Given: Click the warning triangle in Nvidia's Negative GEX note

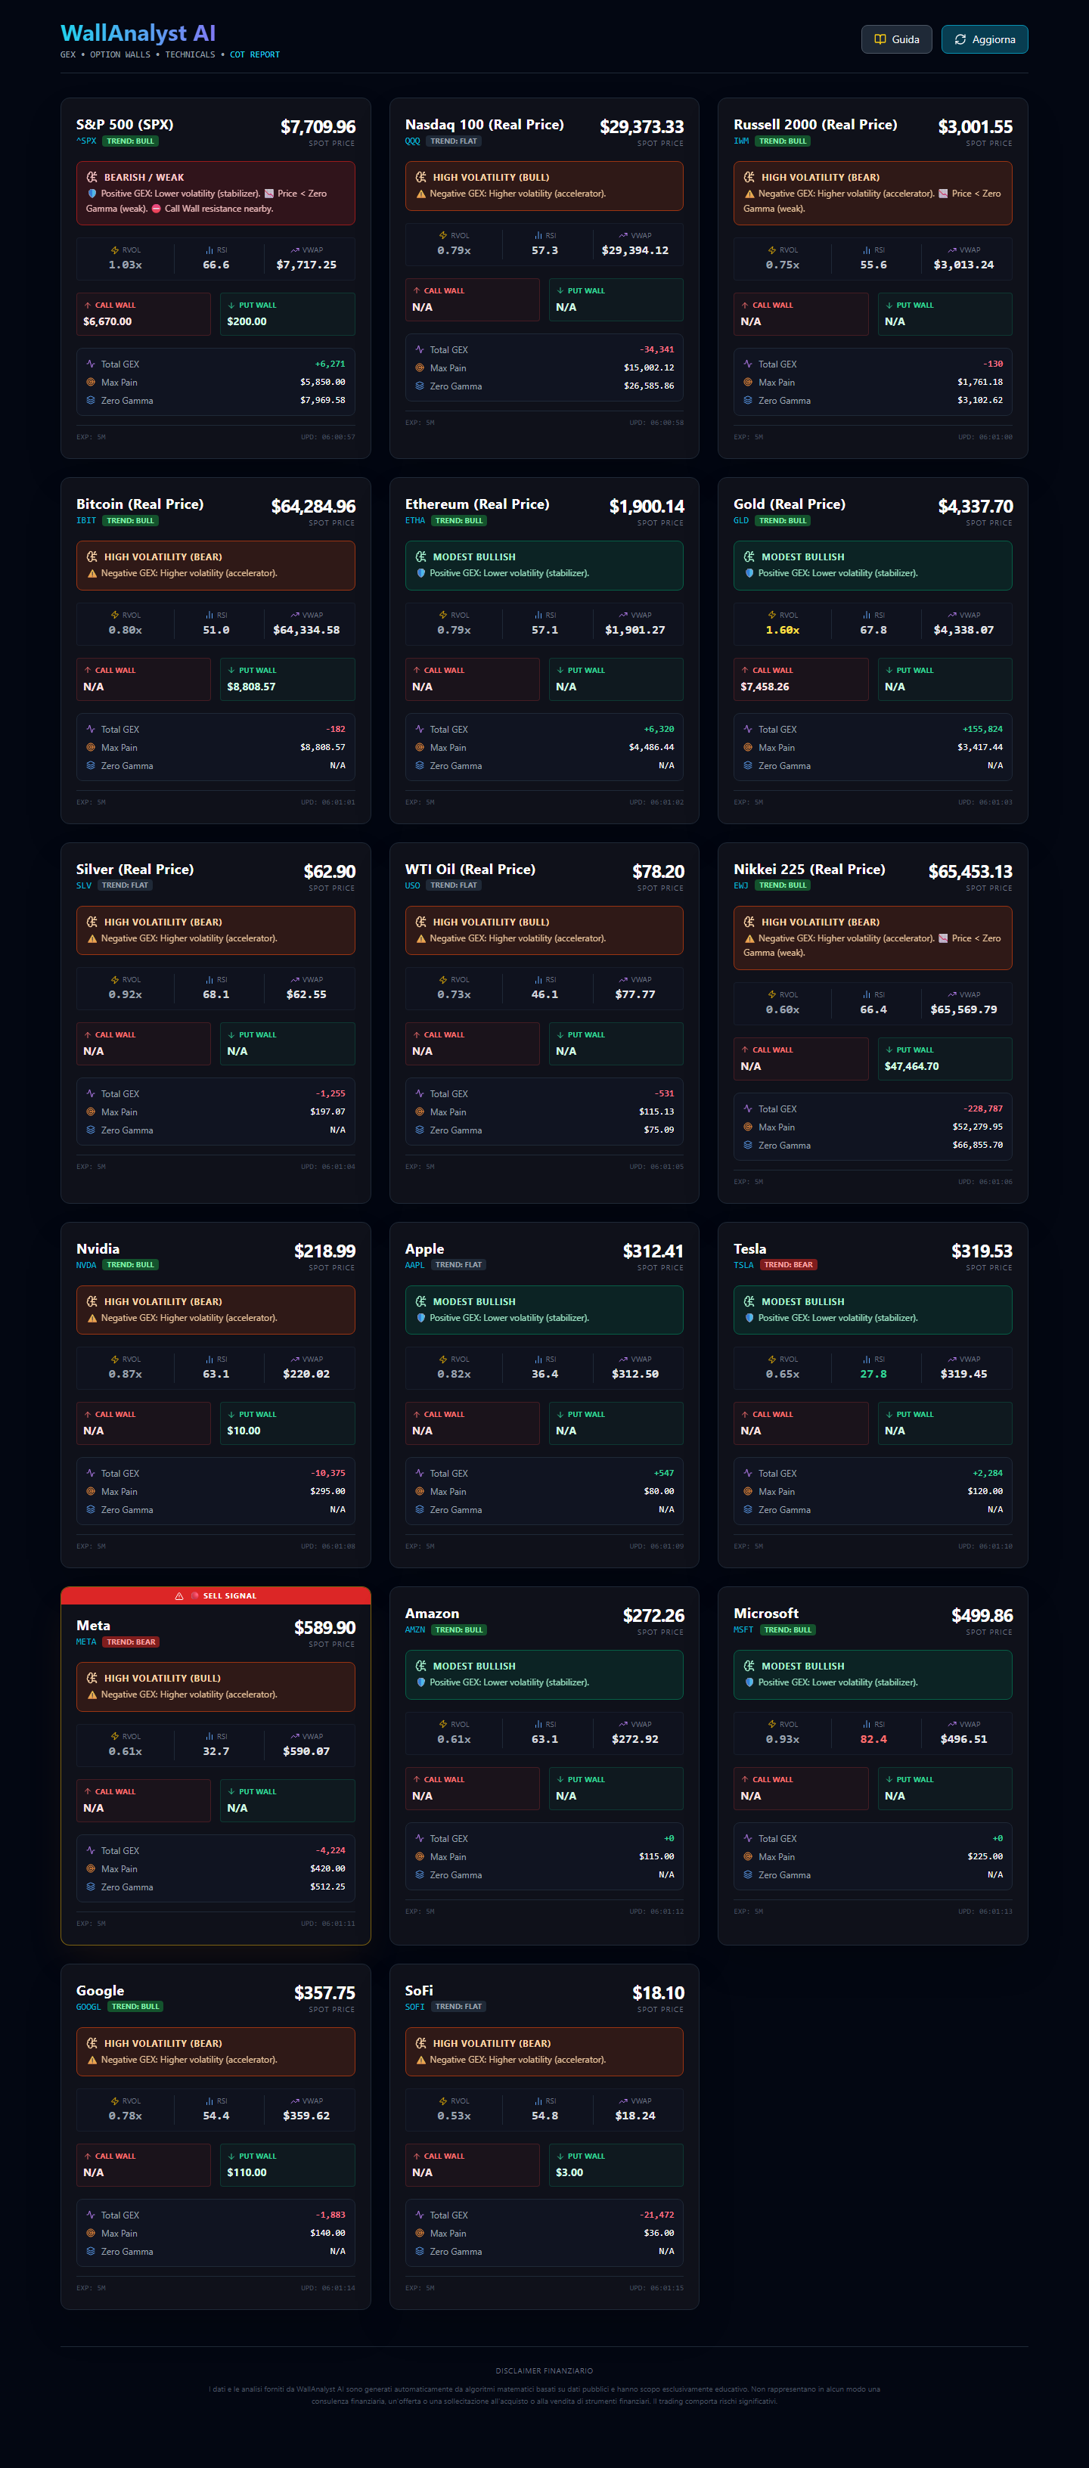Looking at the screenshot, I should pos(92,1319).
